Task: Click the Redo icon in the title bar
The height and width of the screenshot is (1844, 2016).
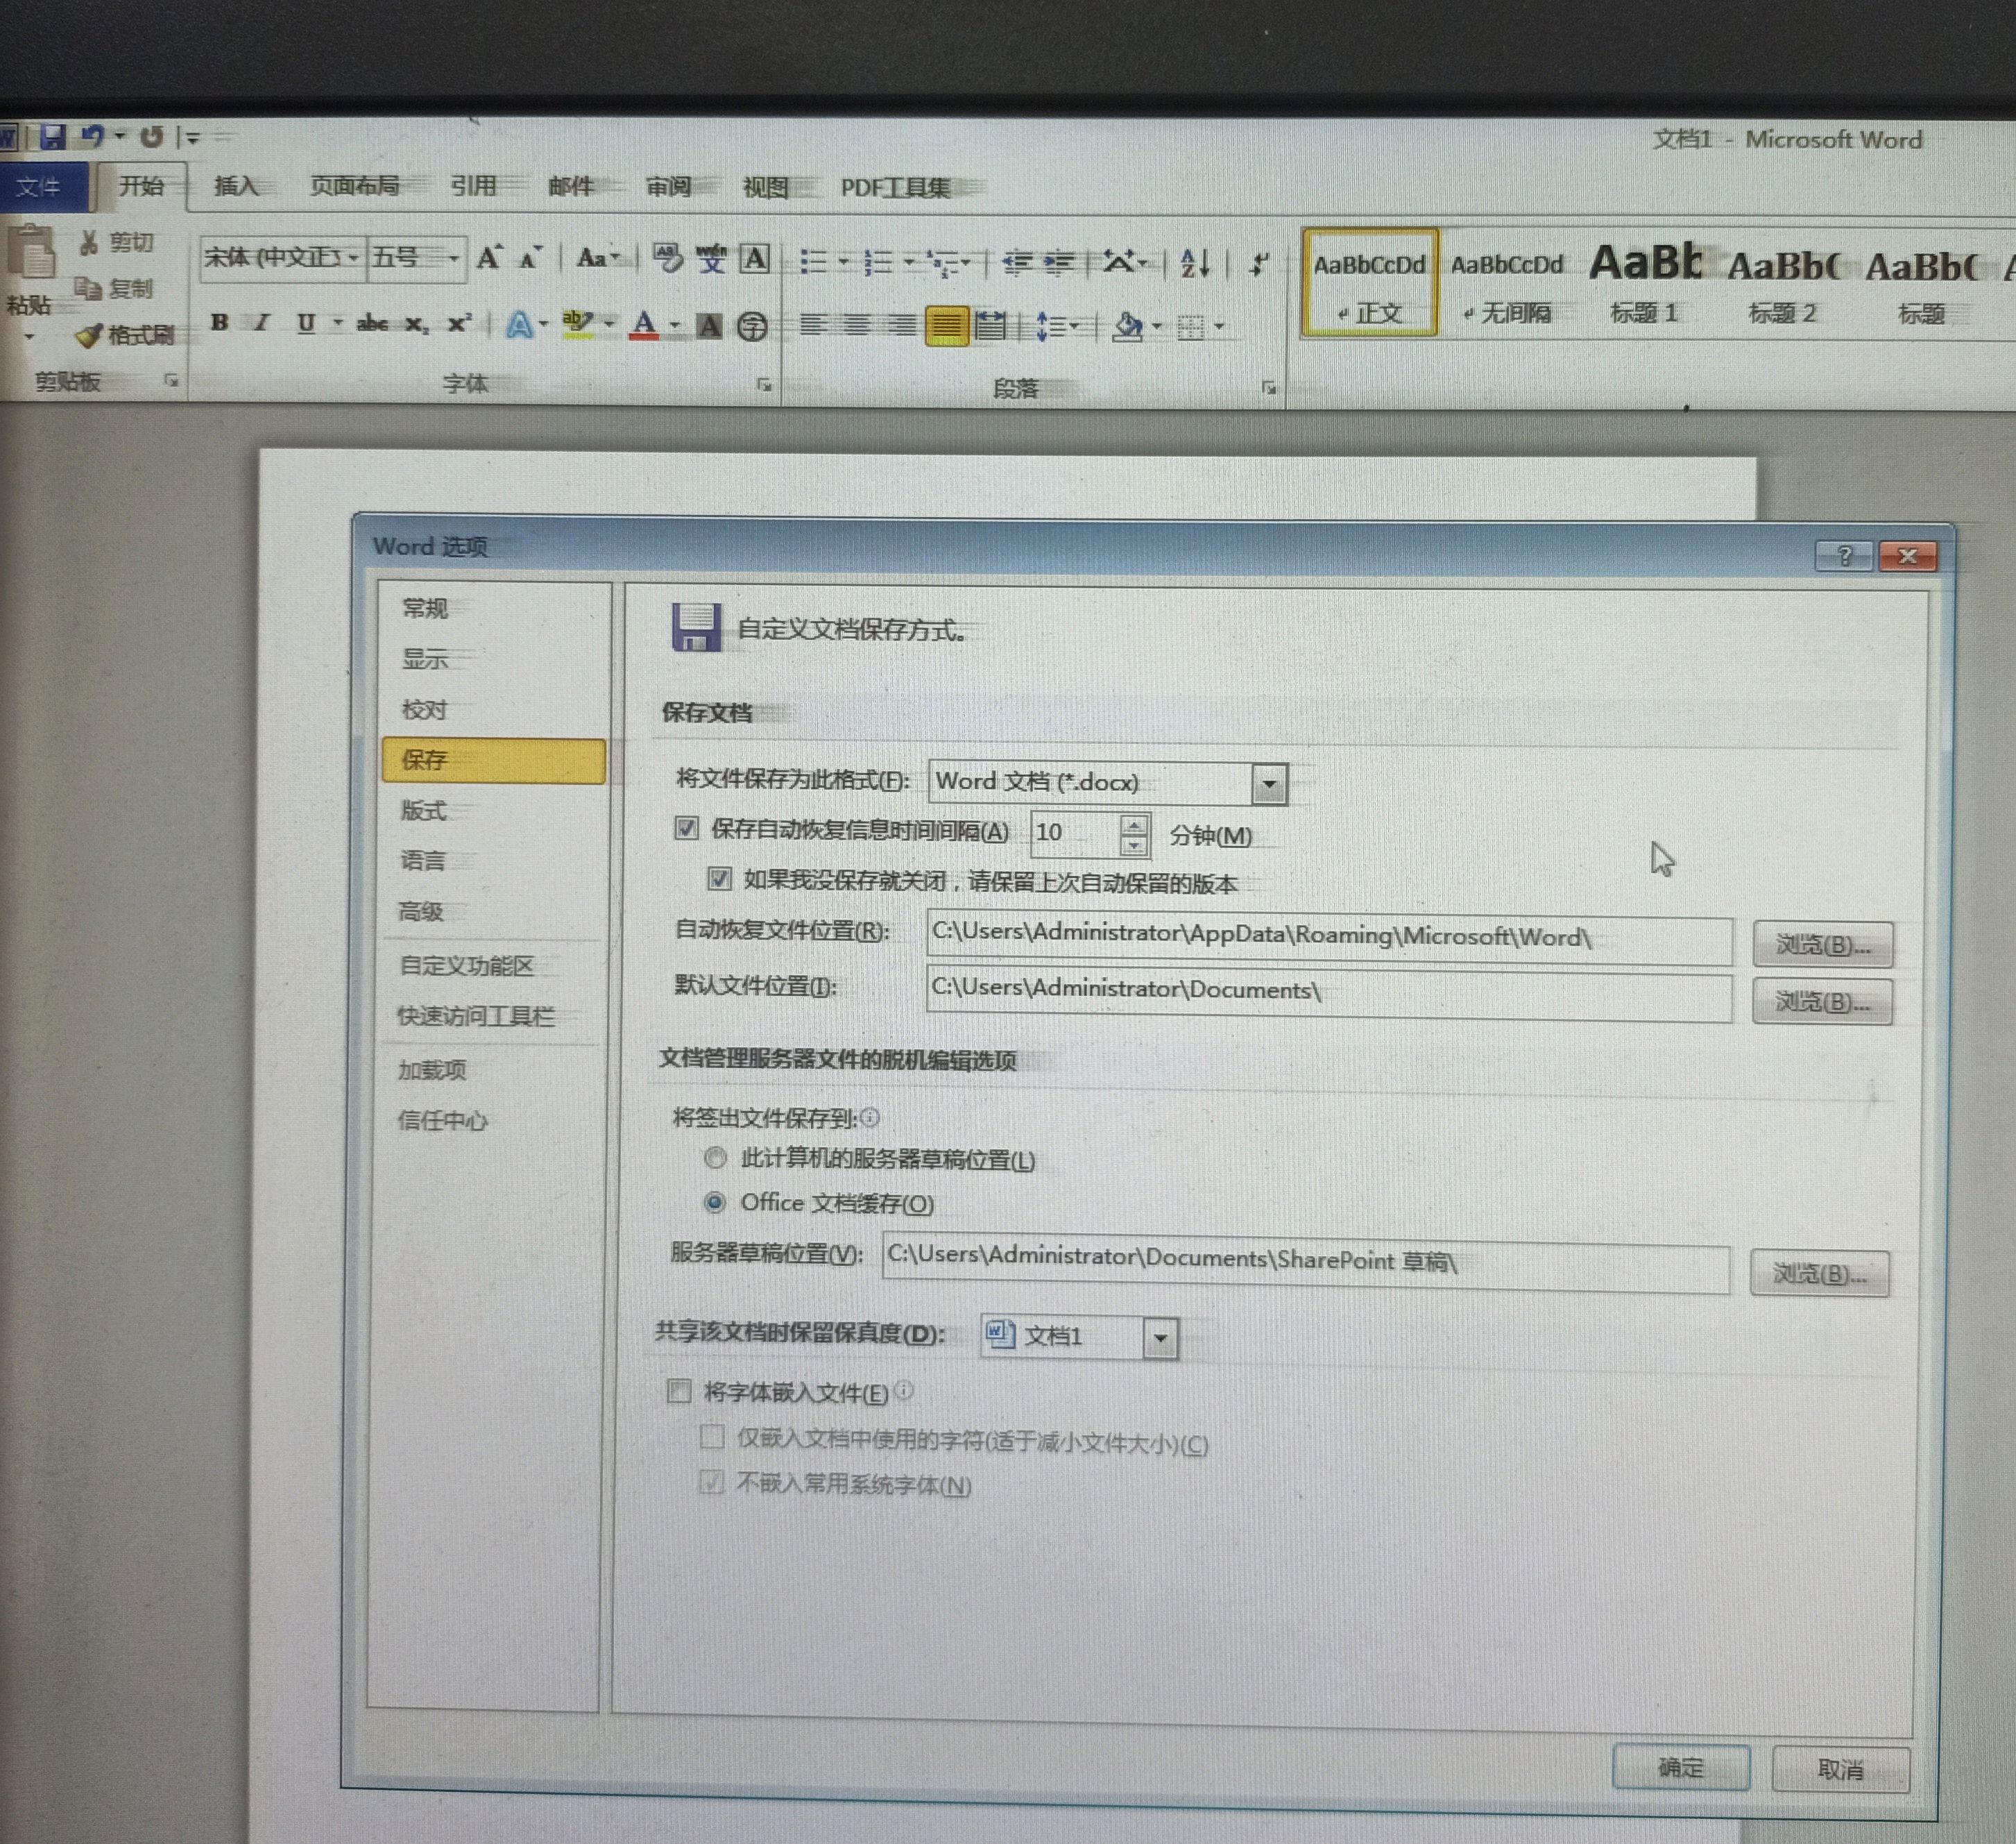Action: [x=152, y=136]
